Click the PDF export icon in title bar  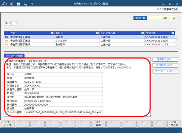tap(25, 4)
